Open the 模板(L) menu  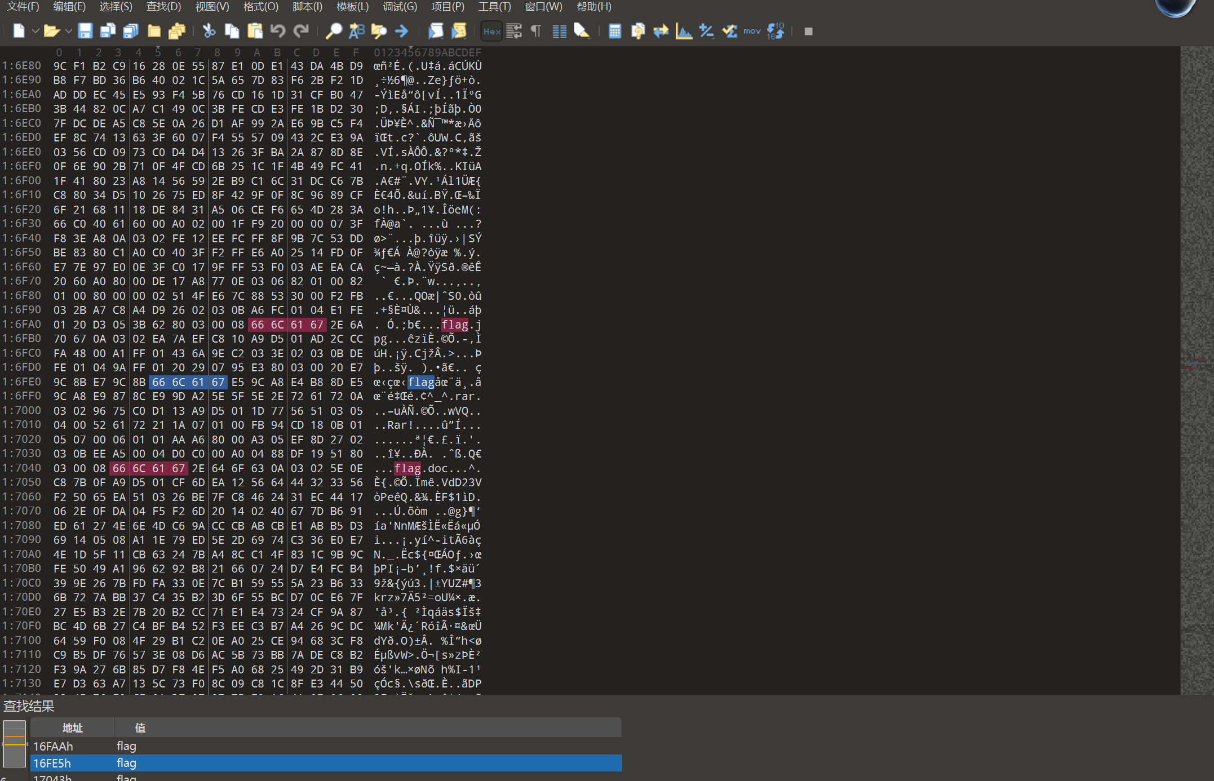pos(352,7)
